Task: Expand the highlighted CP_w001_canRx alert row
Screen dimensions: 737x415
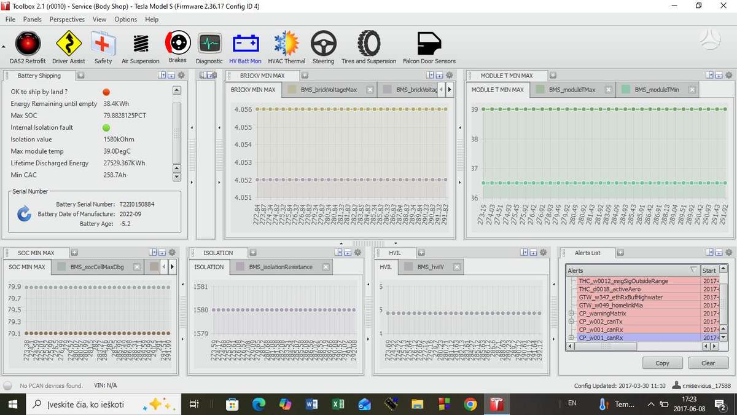Action: coord(571,338)
